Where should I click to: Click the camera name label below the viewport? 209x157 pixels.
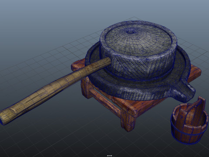click(110, 156)
